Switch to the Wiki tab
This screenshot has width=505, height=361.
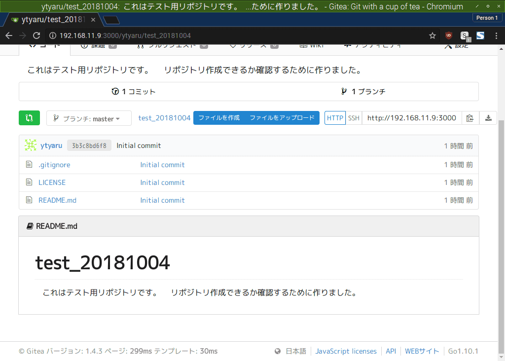[x=313, y=44]
